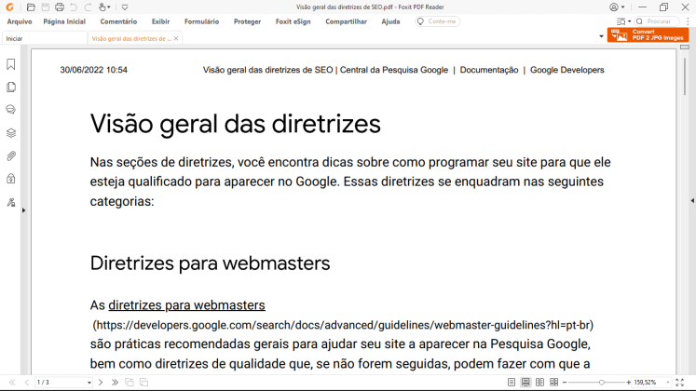
Task: Switch to the Página Inicial tab
Action: click(x=64, y=21)
